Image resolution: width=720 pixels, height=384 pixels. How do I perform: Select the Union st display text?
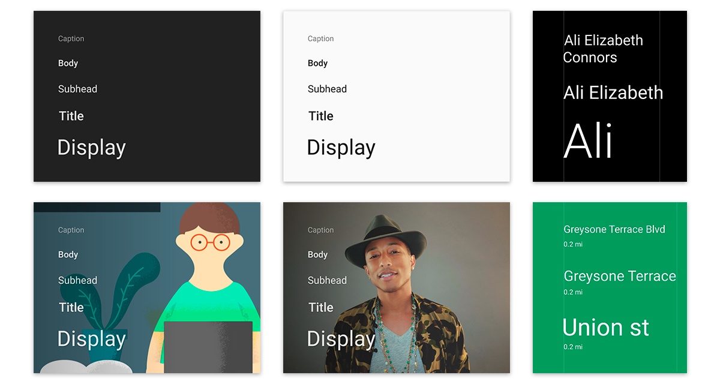tap(605, 328)
